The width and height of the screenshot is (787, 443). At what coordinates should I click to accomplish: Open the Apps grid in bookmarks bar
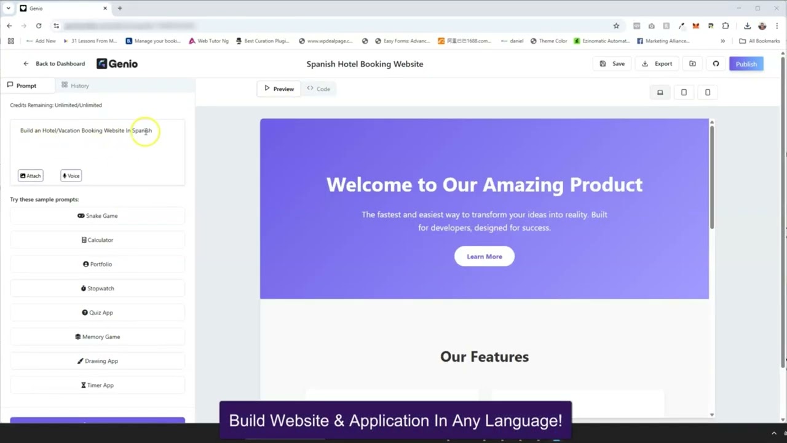click(x=10, y=41)
